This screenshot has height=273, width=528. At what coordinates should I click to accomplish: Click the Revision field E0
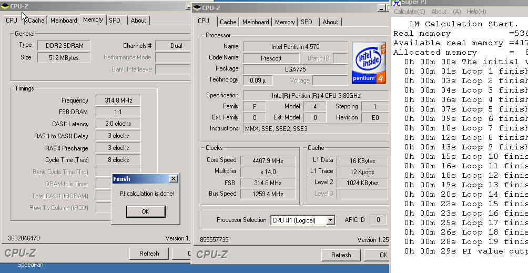[375, 118]
